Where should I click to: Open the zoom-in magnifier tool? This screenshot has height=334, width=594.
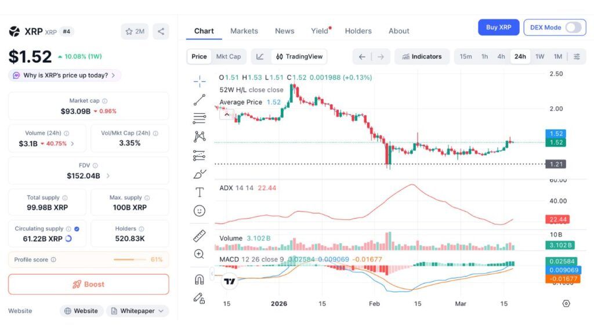(x=200, y=255)
